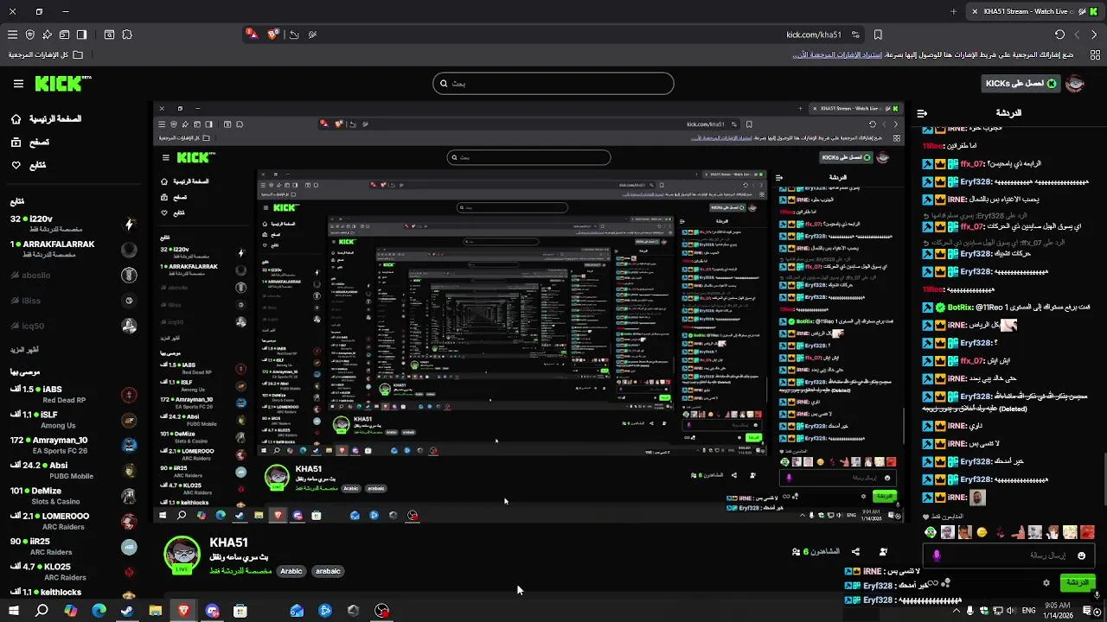
Task: Bookmark this page in address bar
Action: [878, 35]
